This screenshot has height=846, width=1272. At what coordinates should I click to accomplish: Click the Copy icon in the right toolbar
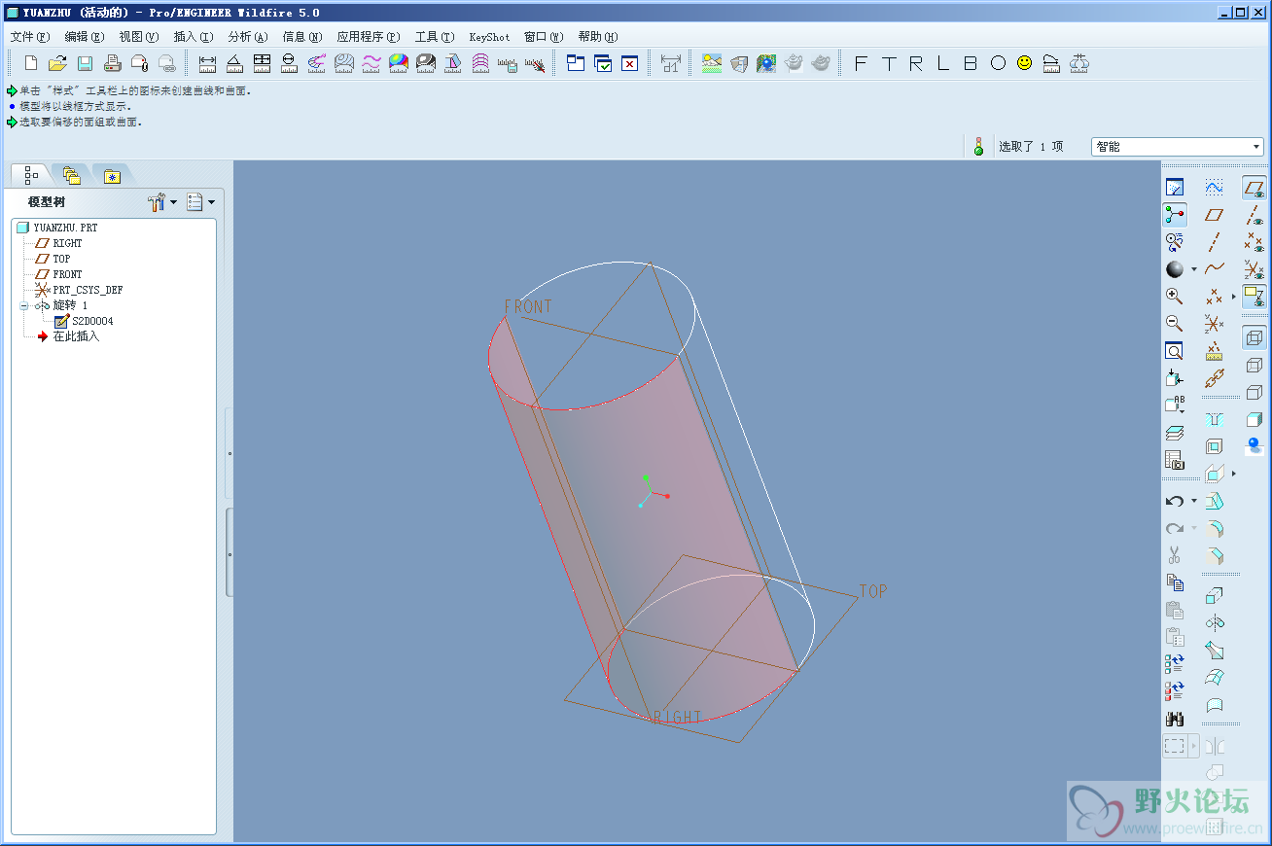point(1175,582)
